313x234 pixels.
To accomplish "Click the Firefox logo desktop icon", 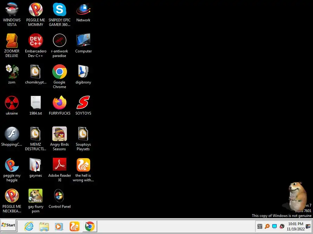I will tap(60, 103).
